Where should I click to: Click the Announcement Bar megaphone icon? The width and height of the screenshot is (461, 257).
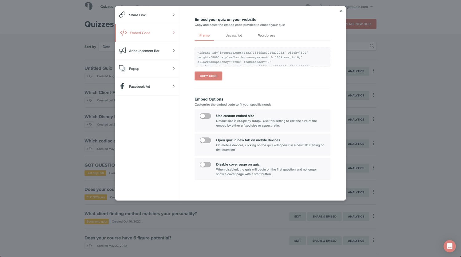point(122,51)
